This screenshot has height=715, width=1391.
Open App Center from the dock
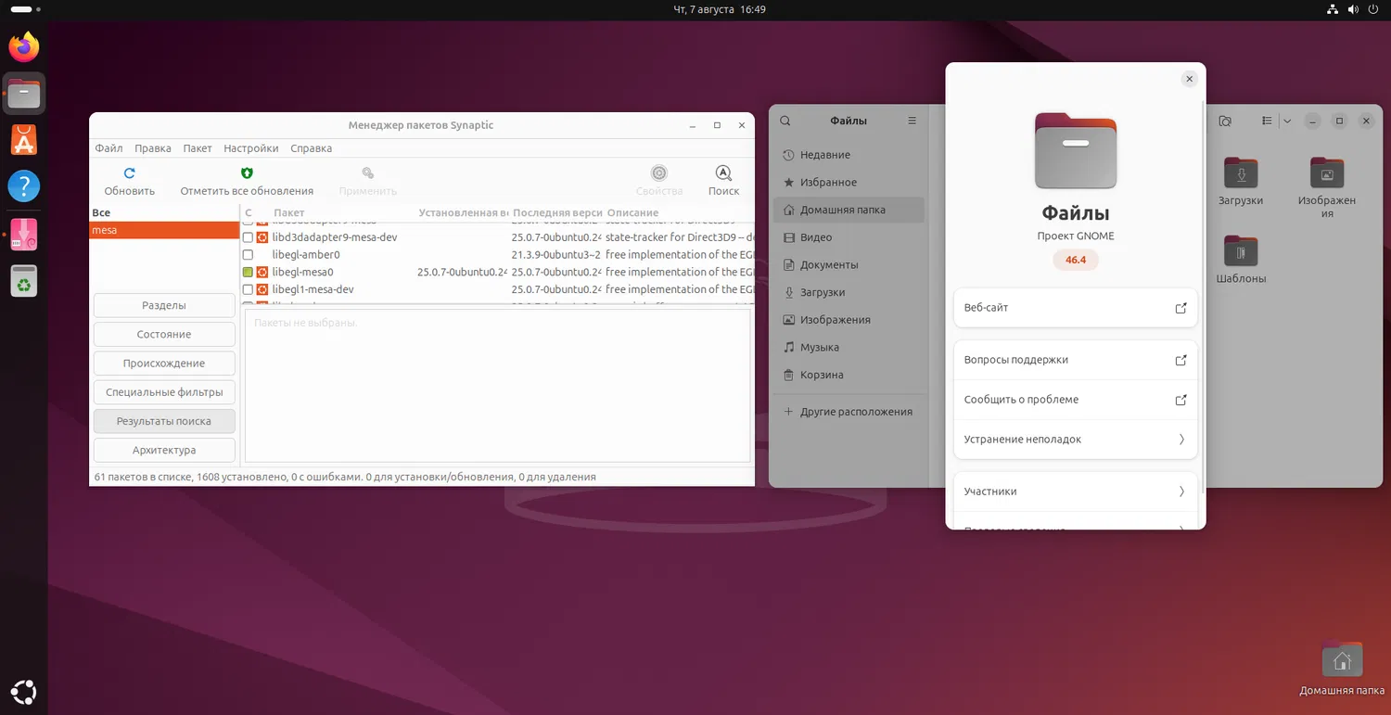[x=24, y=140]
